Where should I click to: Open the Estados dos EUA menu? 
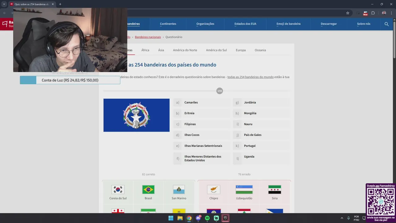[245, 24]
